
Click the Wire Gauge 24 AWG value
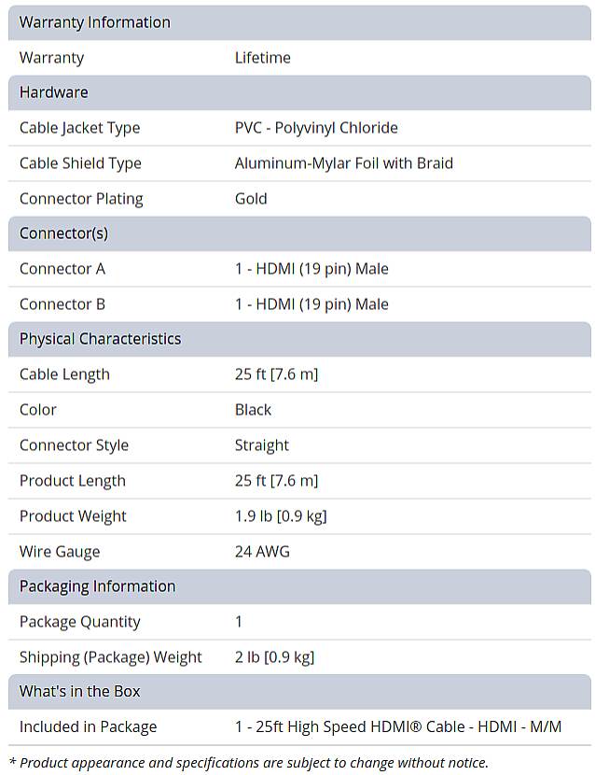(x=262, y=552)
